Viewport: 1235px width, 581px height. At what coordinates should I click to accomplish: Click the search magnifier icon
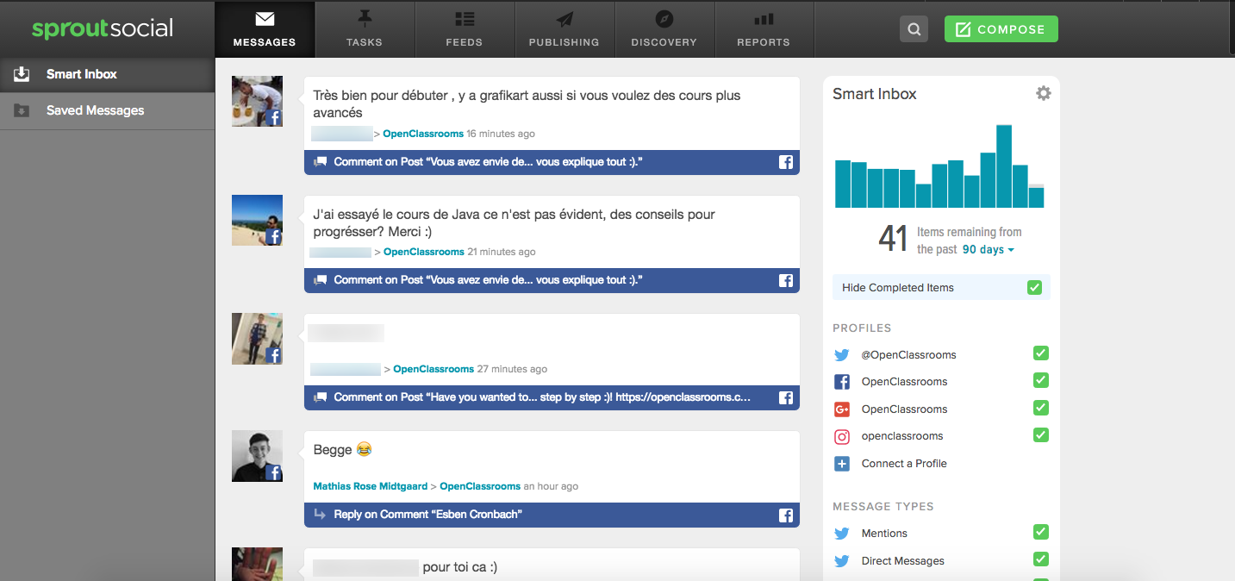(x=914, y=29)
